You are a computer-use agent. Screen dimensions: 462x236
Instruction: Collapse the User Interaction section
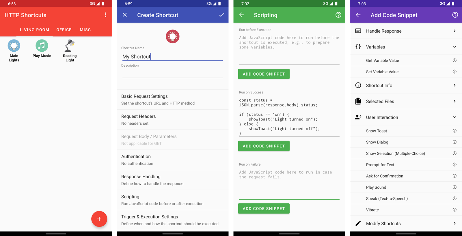pyautogui.click(x=454, y=117)
